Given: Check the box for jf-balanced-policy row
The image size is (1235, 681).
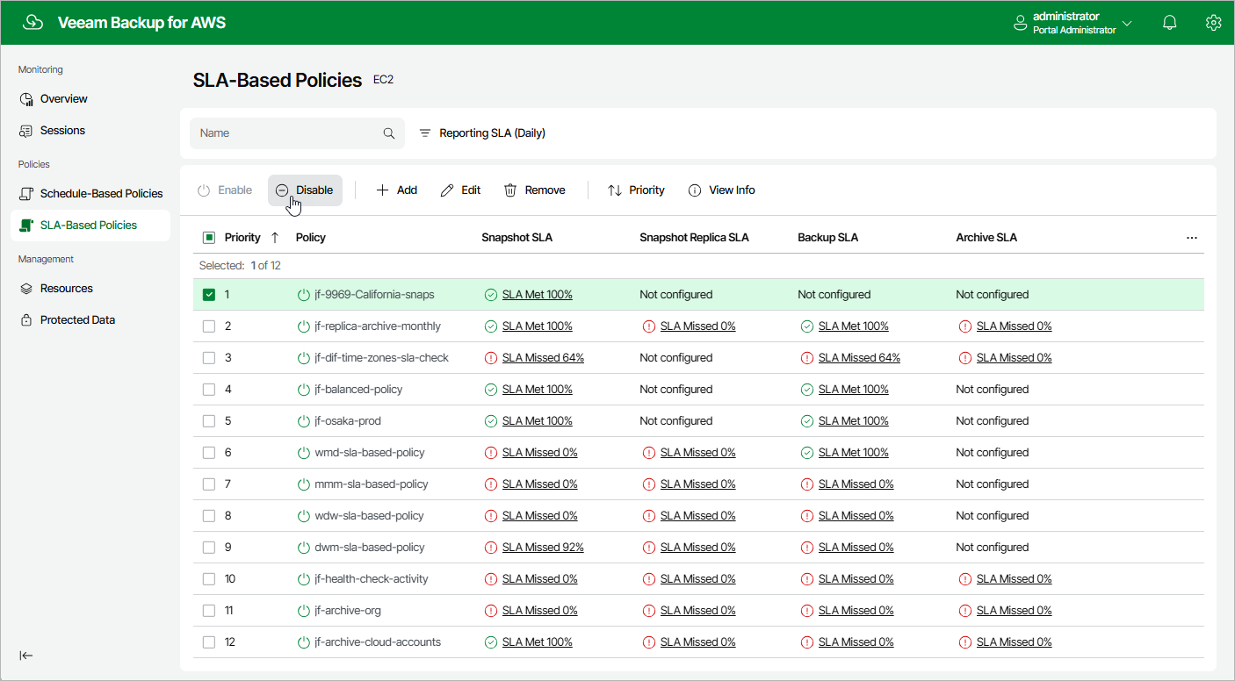Looking at the screenshot, I should 209,390.
